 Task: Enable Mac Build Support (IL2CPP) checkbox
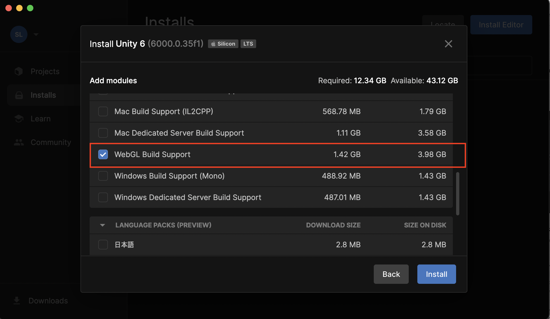[103, 111]
